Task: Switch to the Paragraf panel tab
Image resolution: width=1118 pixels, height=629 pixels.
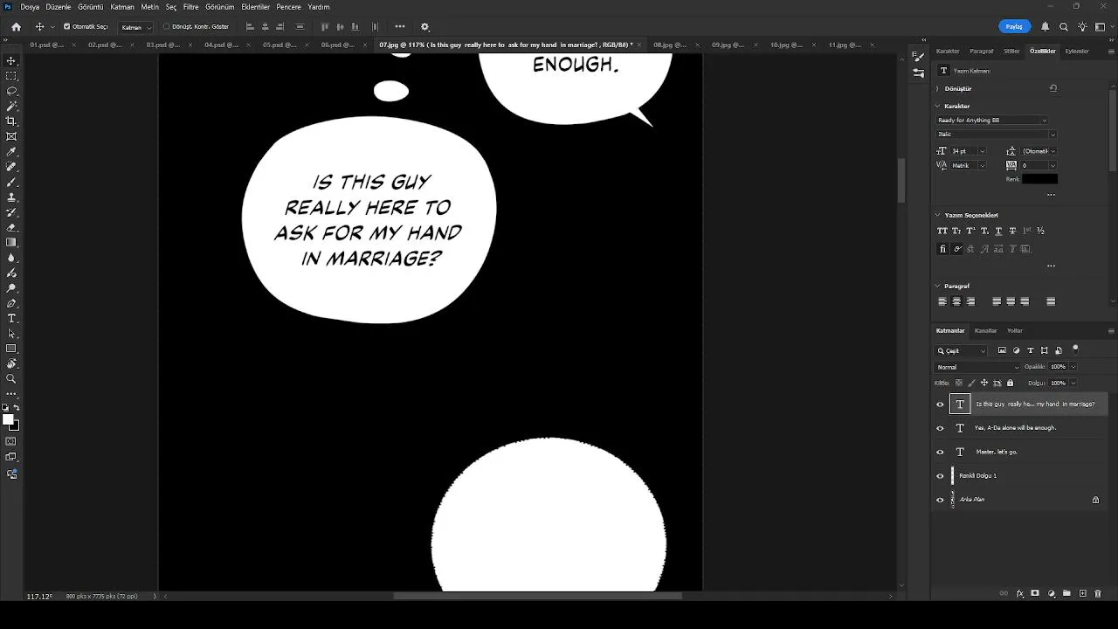Action: (982, 52)
